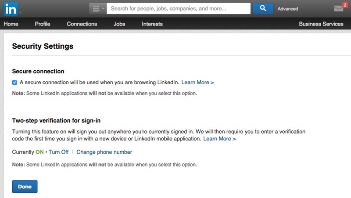Click the red unread badge showing 3

point(345,5)
